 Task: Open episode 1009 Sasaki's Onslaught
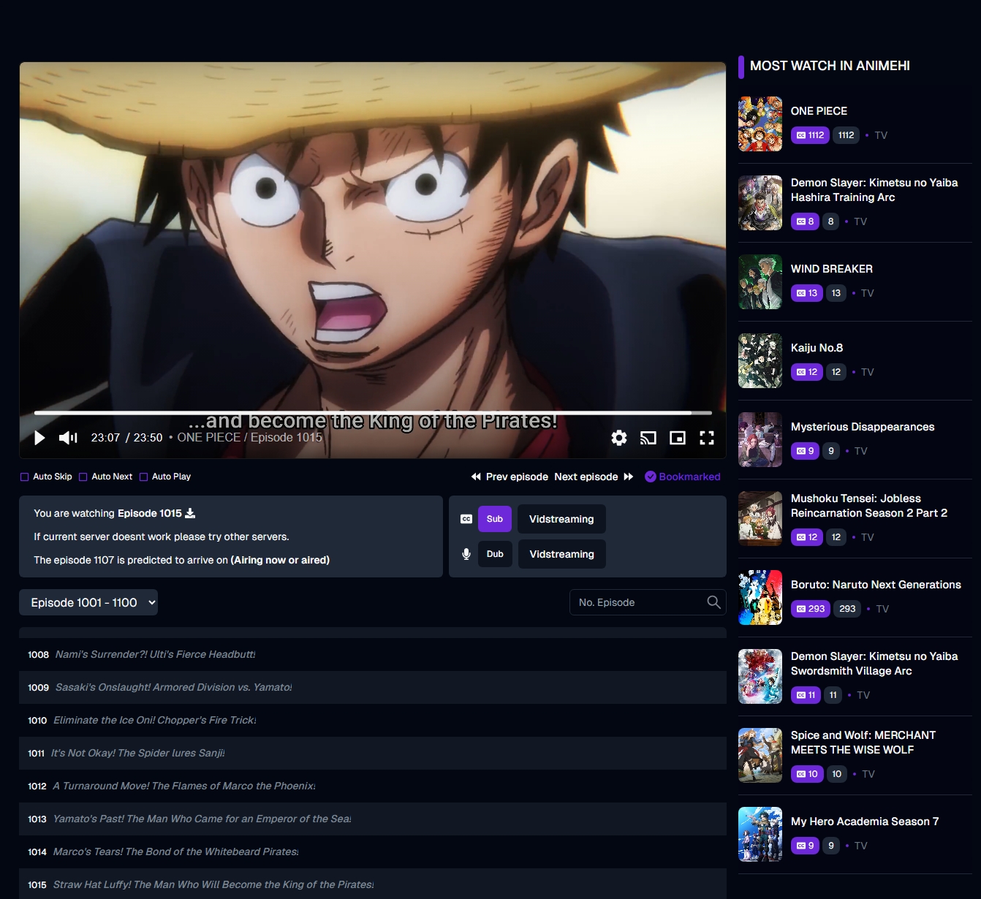coord(373,687)
